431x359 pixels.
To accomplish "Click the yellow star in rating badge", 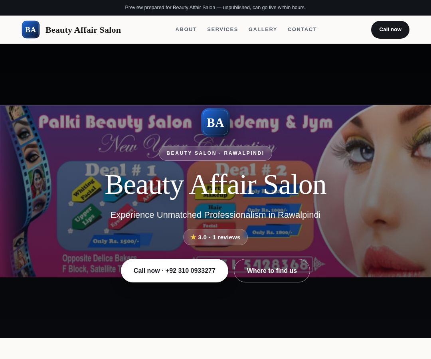I will pyautogui.click(x=193, y=237).
